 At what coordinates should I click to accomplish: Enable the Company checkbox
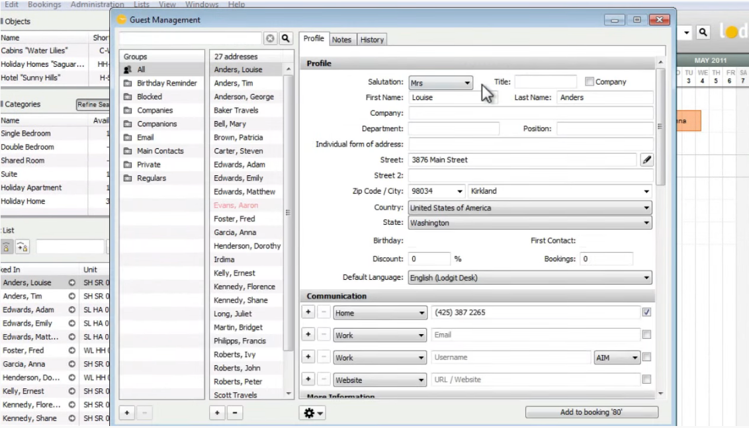point(590,82)
